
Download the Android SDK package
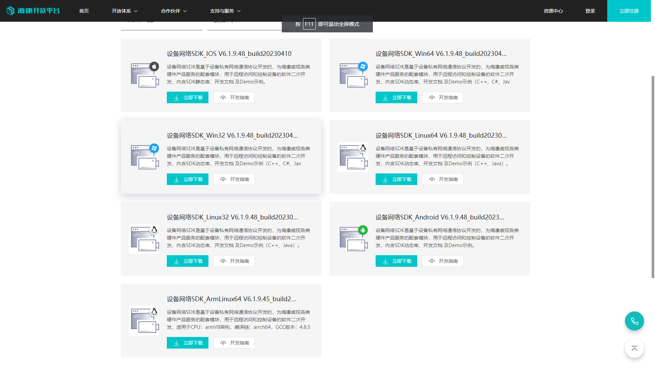tap(396, 261)
